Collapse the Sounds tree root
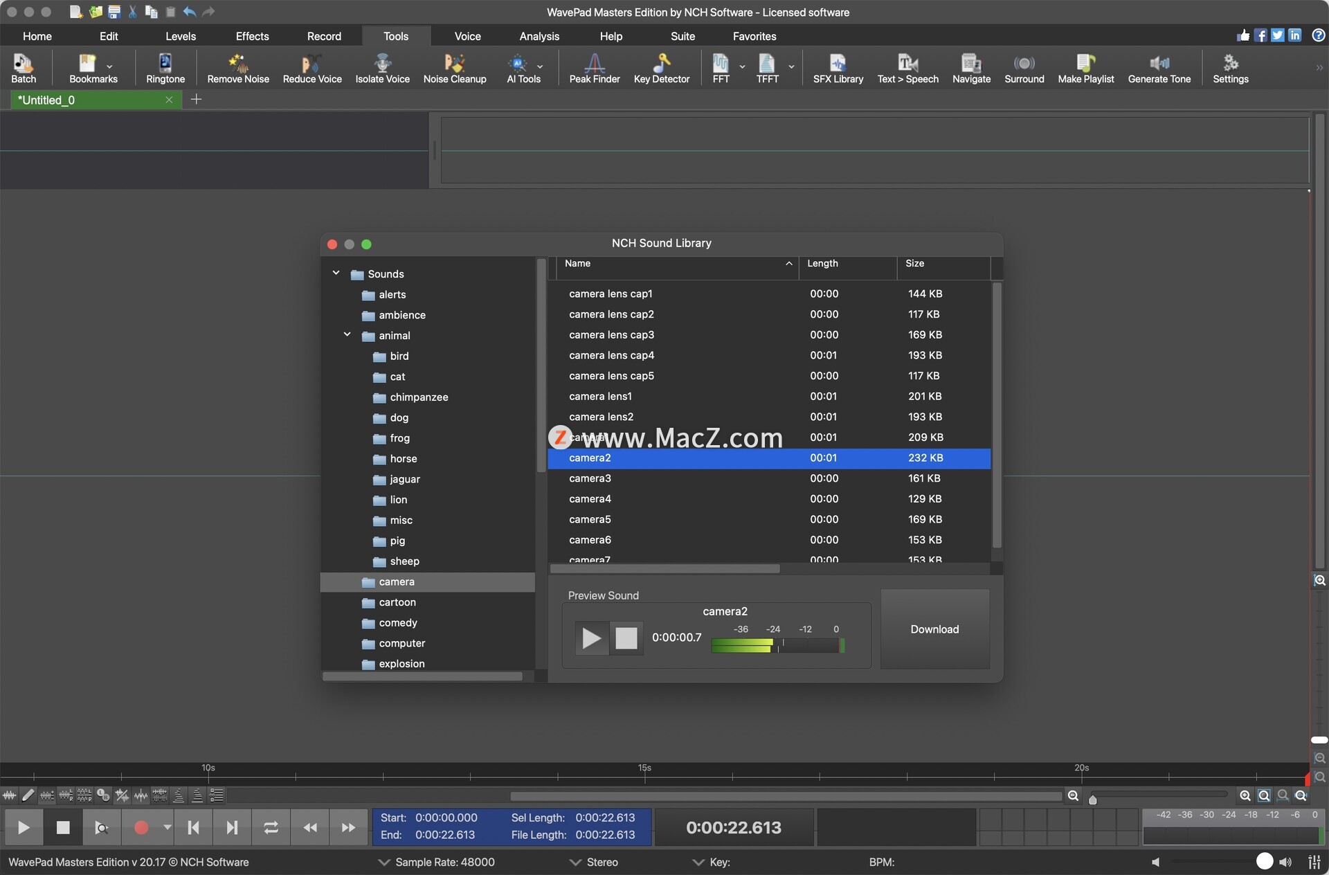Image resolution: width=1329 pixels, height=875 pixels. pyautogui.click(x=336, y=273)
